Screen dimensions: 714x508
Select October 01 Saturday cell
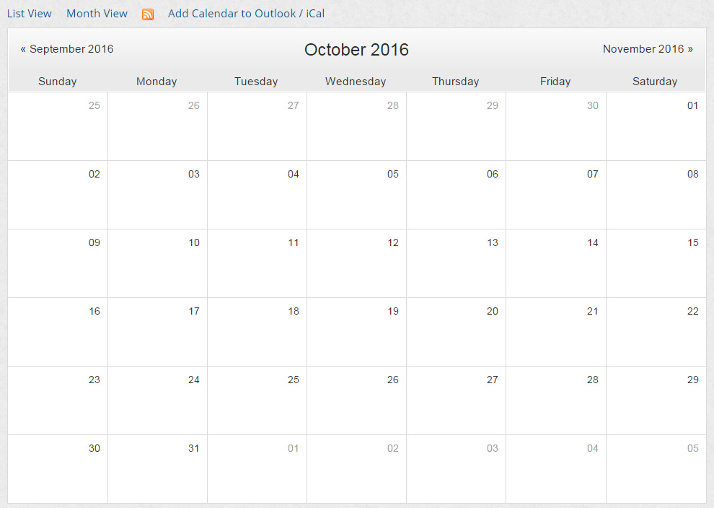point(656,126)
